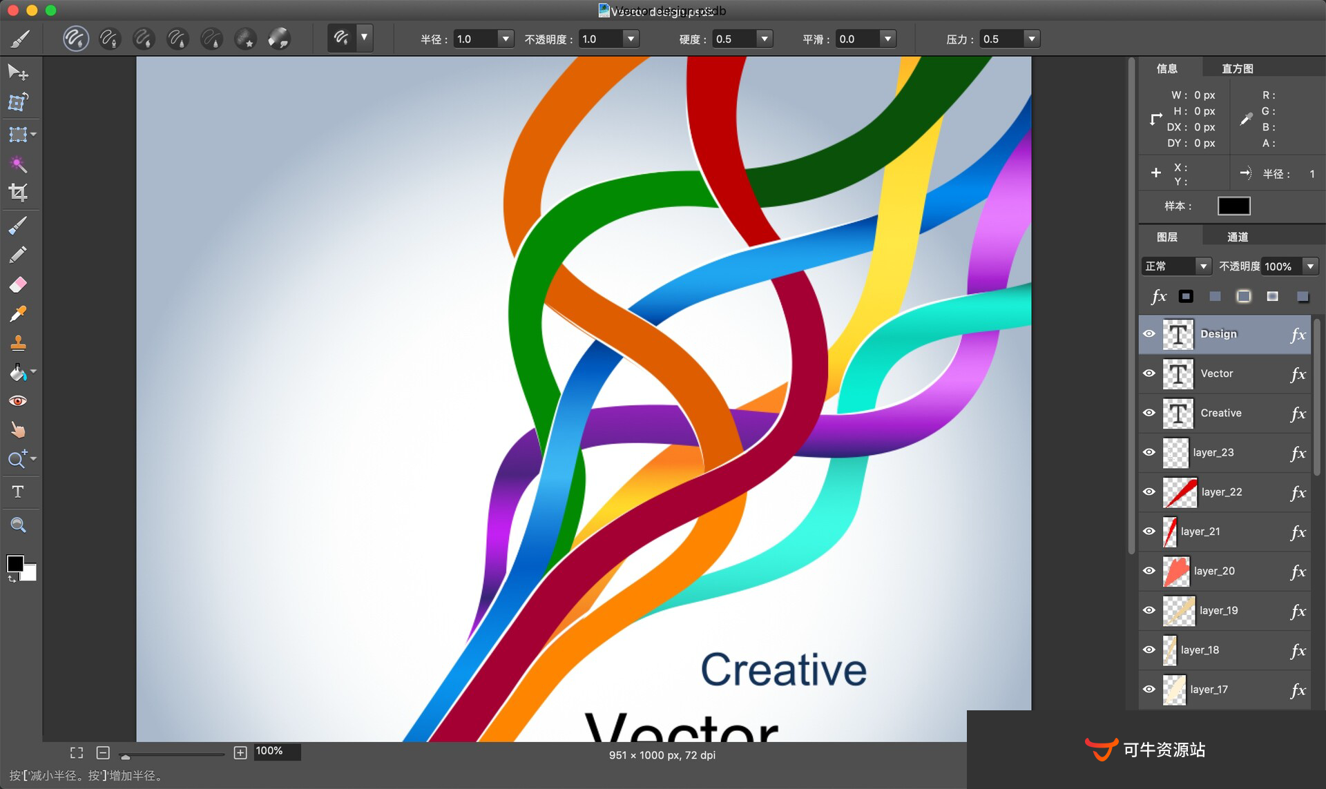The image size is (1326, 789).
Task: Click the zoom-in plus button on status bar
Action: (240, 752)
